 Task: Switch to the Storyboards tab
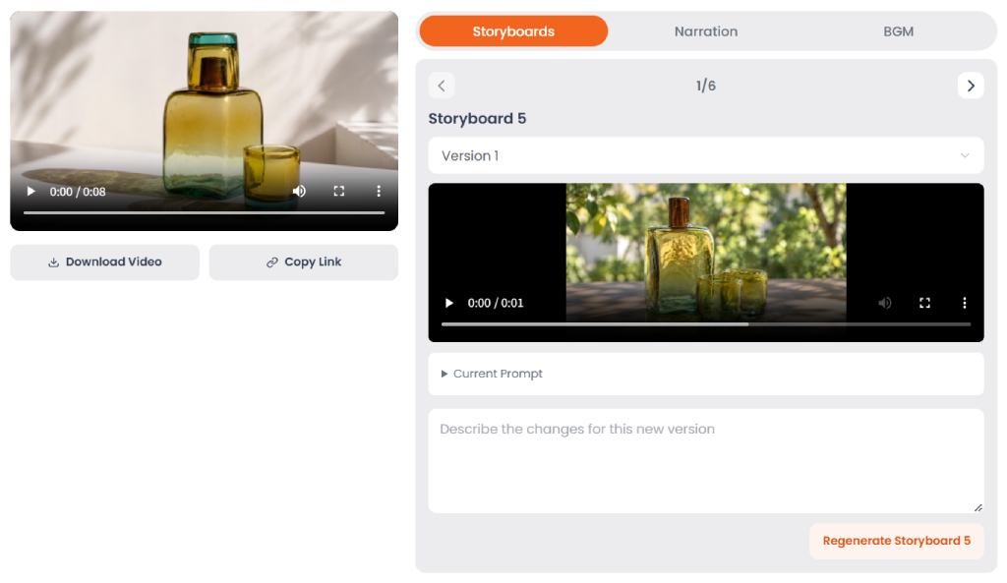point(513,31)
